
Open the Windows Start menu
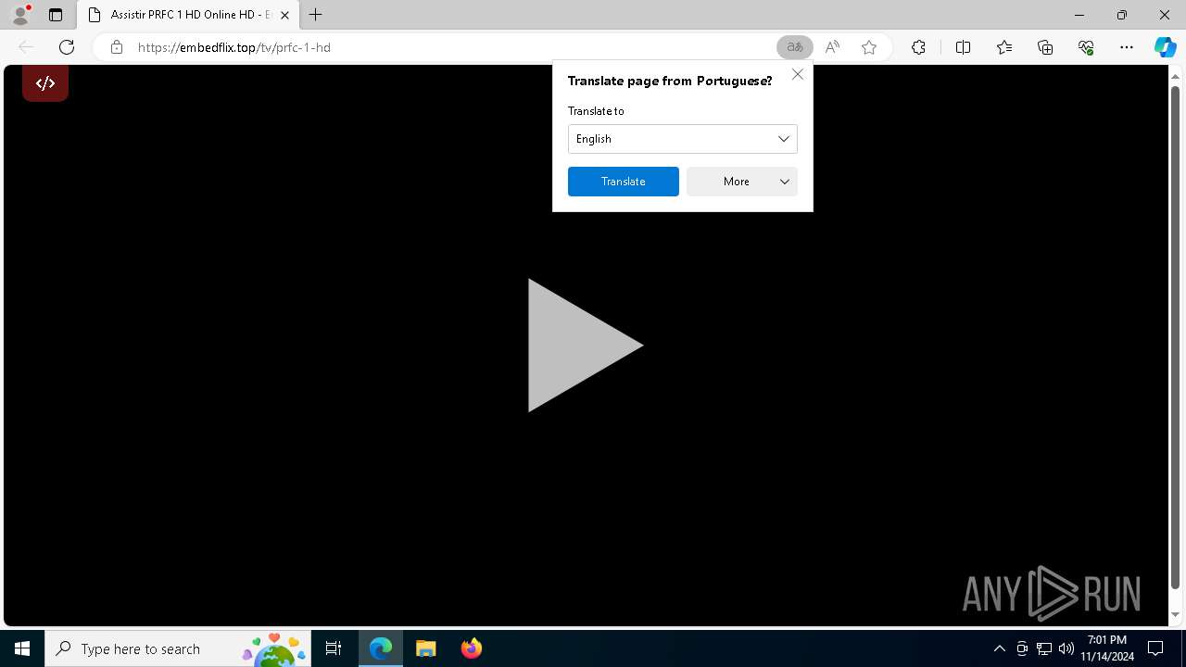22,648
